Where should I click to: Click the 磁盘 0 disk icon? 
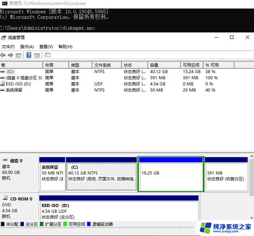coord(5,160)
